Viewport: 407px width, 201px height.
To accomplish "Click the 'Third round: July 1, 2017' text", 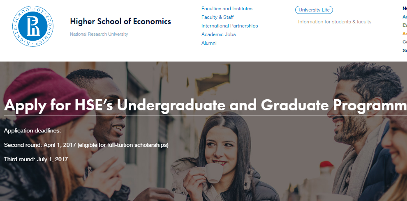I will pos(36,159).
